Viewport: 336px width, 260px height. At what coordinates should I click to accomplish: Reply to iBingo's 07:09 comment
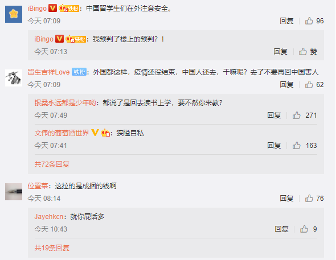click(286, 20)
